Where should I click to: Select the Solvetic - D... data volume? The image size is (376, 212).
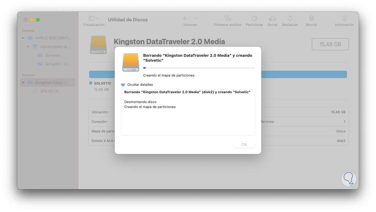48,64
